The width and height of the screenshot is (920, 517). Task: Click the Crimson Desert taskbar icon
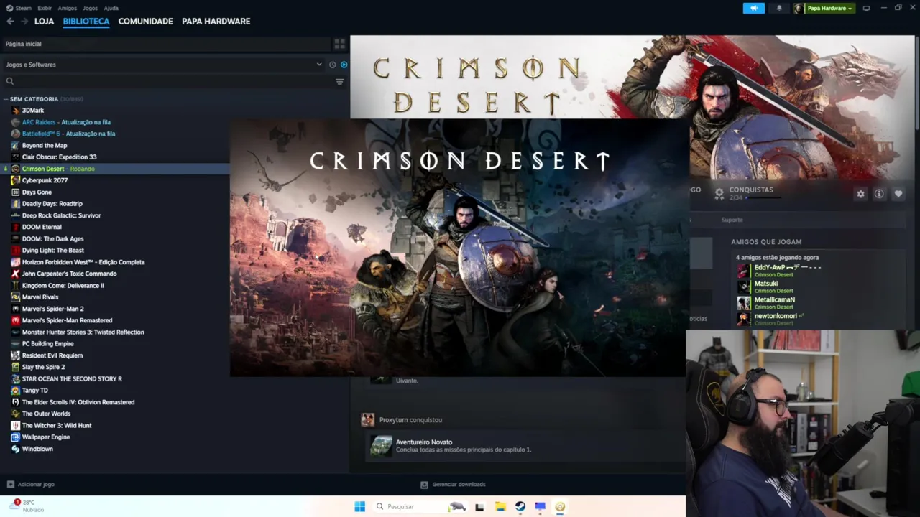coord(560,506)
